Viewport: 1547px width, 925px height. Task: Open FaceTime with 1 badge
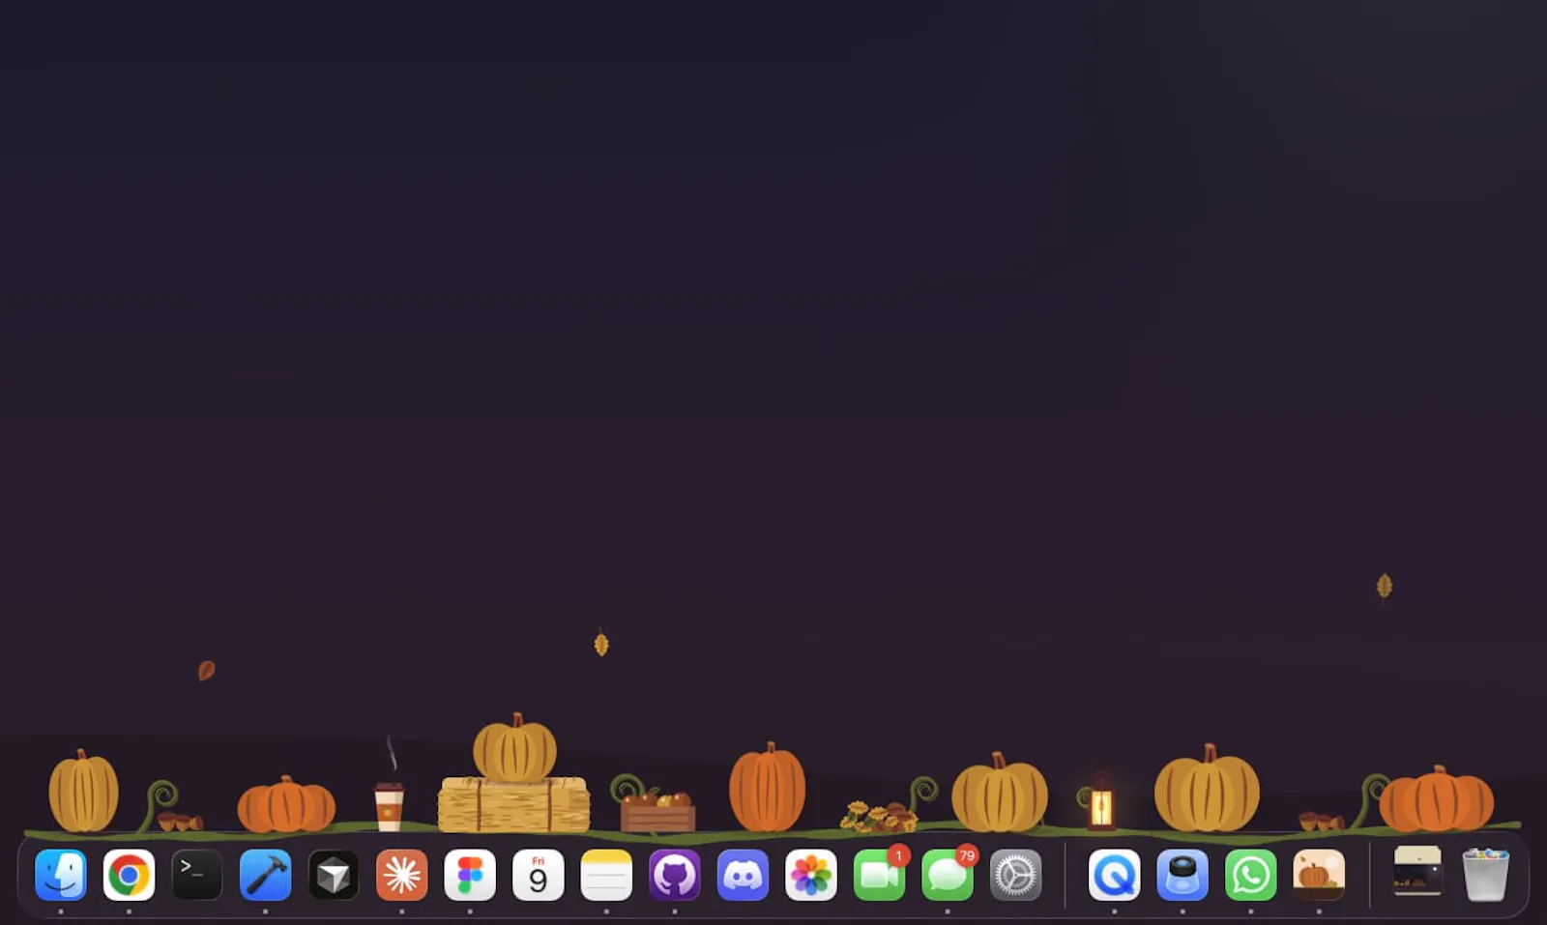pyautogui.click(x=879, y=875)
